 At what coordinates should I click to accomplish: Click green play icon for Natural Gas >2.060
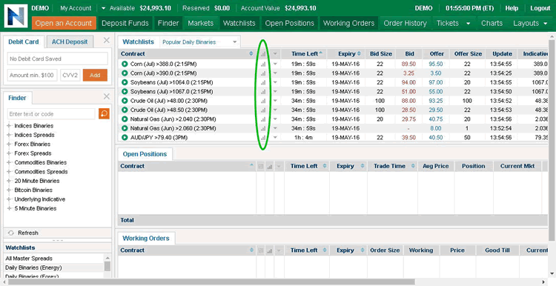coord(125,128)
